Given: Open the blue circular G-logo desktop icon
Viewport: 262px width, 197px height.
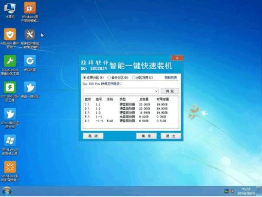Looking at the screenshot, I should click(30, 63).
